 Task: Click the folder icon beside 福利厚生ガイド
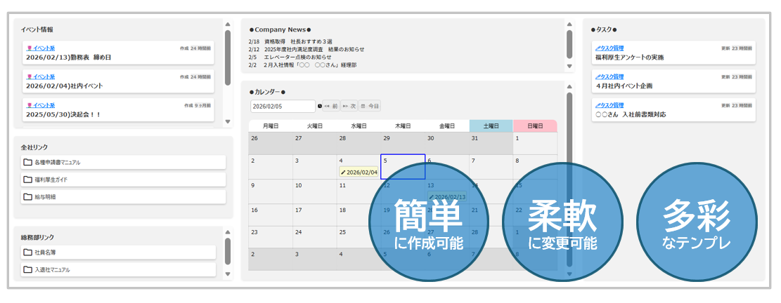[x=28, y=180]
